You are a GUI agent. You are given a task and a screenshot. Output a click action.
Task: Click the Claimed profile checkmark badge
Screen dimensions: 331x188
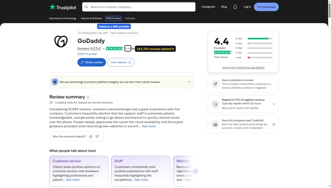pos(93,33)
